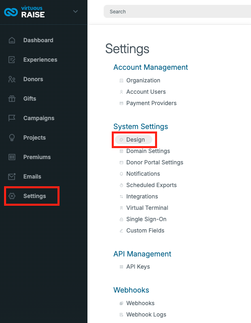Click the Experiences form icon

12,60
